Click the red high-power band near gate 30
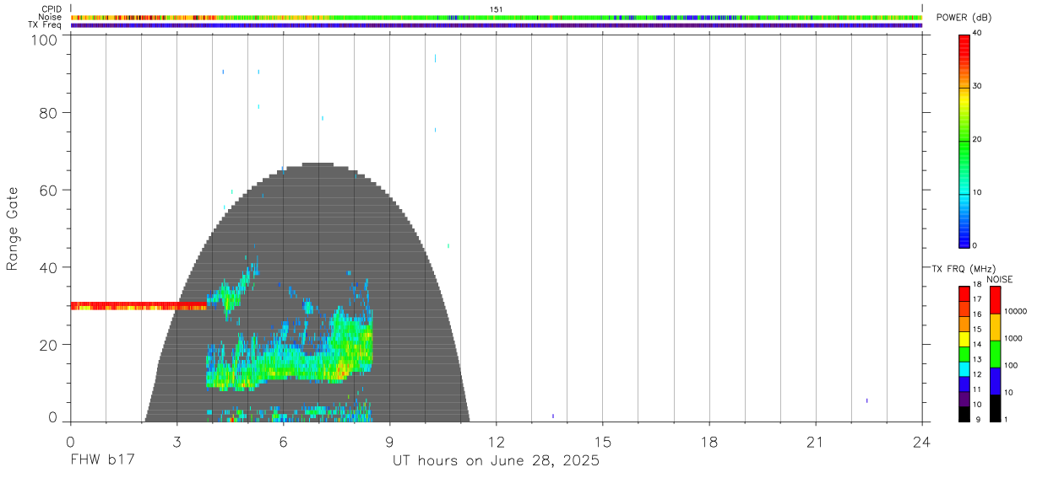 pos(138,306)
